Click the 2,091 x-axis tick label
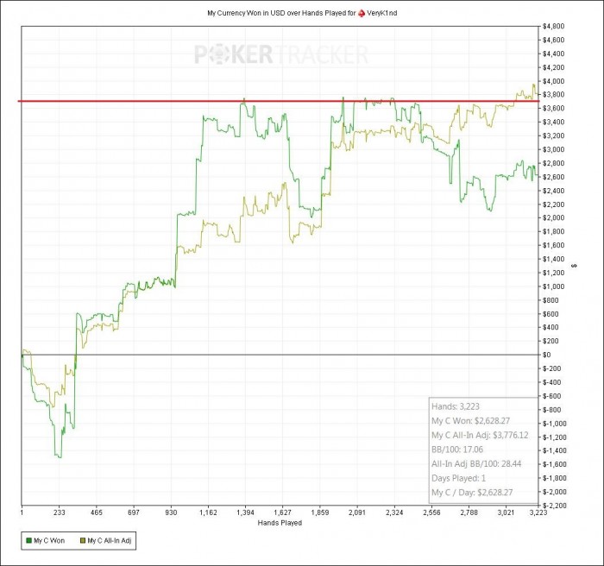Image resolution: width=604 pixels, height=566 pixels. [x=357, y=513]
